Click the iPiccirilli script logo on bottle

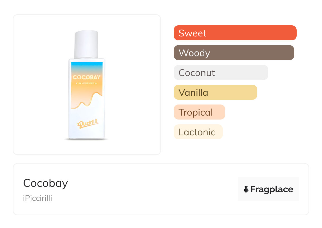[87, 123]
